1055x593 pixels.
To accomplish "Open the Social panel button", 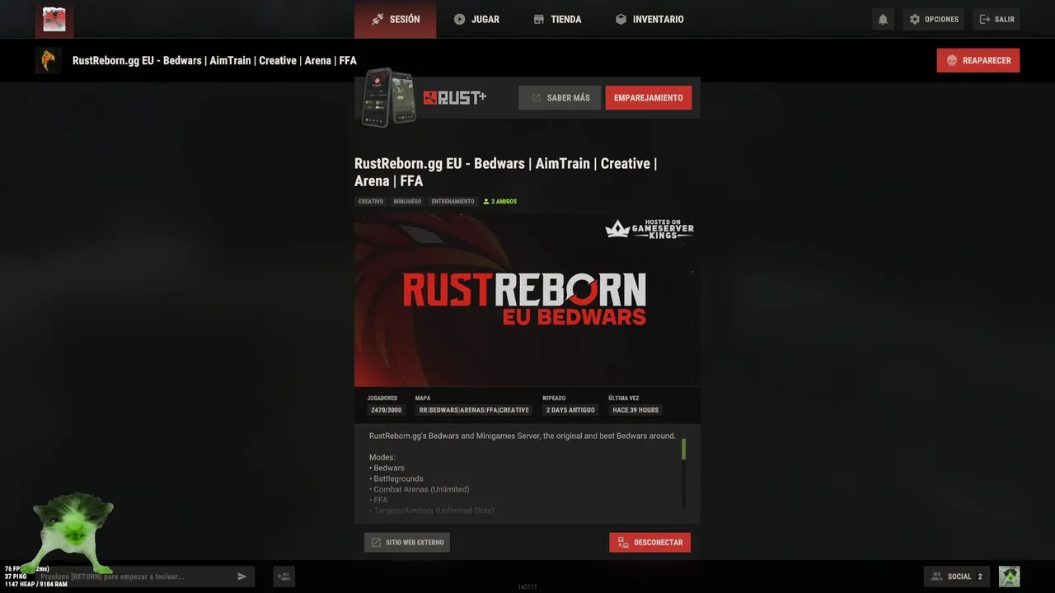I will click(x=956, y=577).
